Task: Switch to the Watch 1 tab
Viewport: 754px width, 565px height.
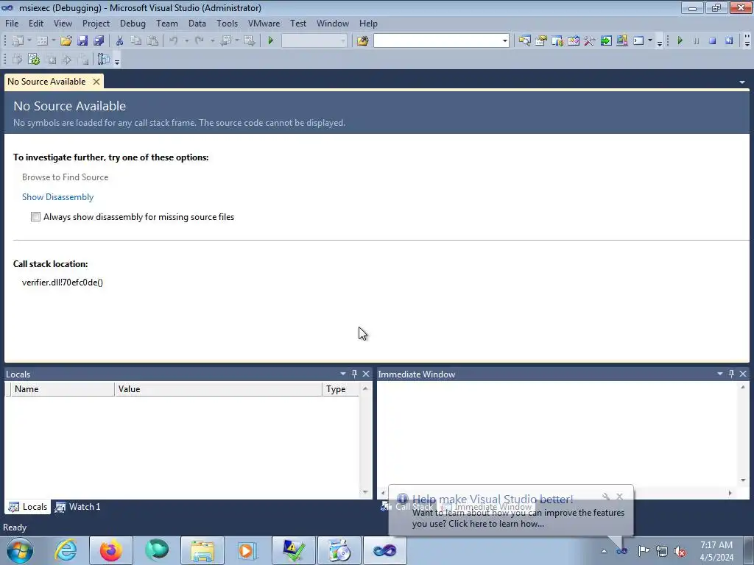Action: click(78, 507)
